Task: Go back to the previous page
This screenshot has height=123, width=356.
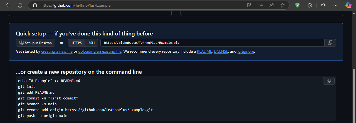Action: pos(8,5)
